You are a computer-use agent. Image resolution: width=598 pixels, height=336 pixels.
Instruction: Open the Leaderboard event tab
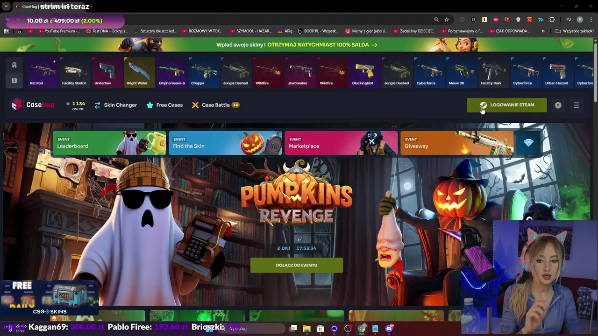[x=109, y=143]
